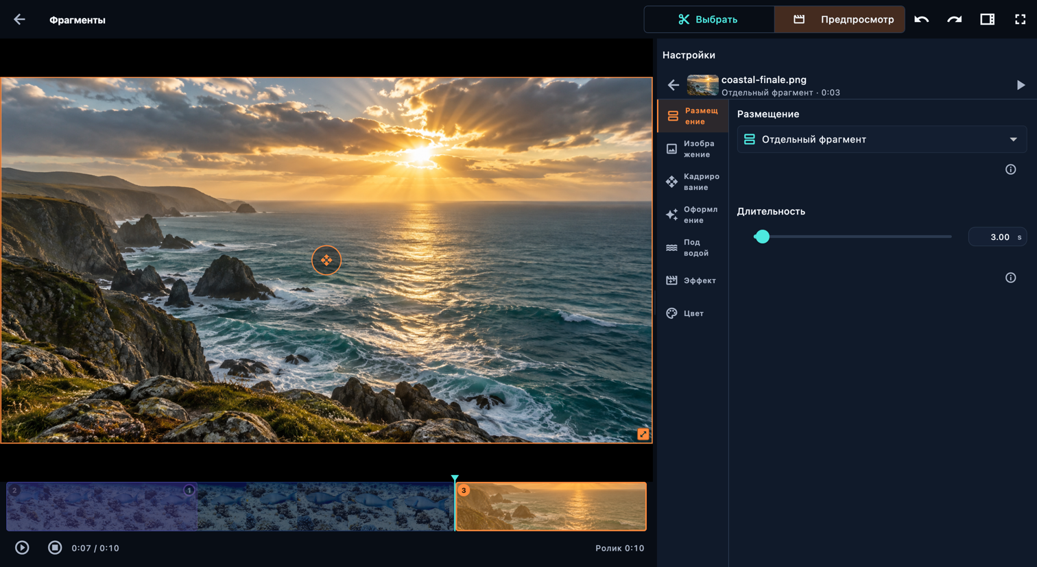Adjust the Длительность slider handle
The image size is (1037, 567).
tap(762, 237)
